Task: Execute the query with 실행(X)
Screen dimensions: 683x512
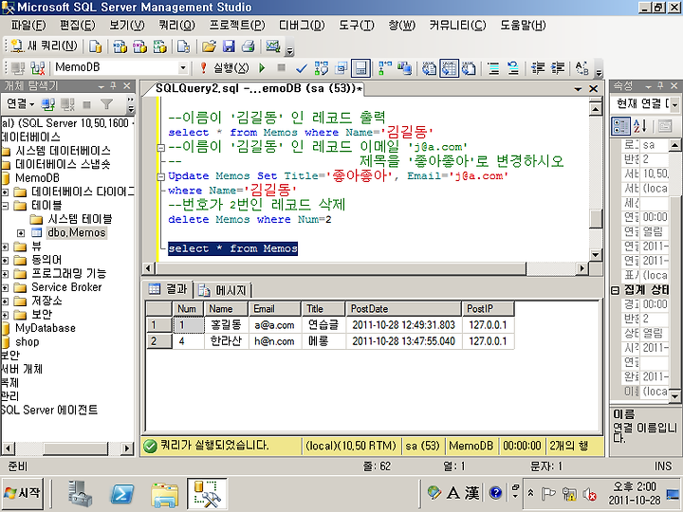Action: (x=224, y=68)
